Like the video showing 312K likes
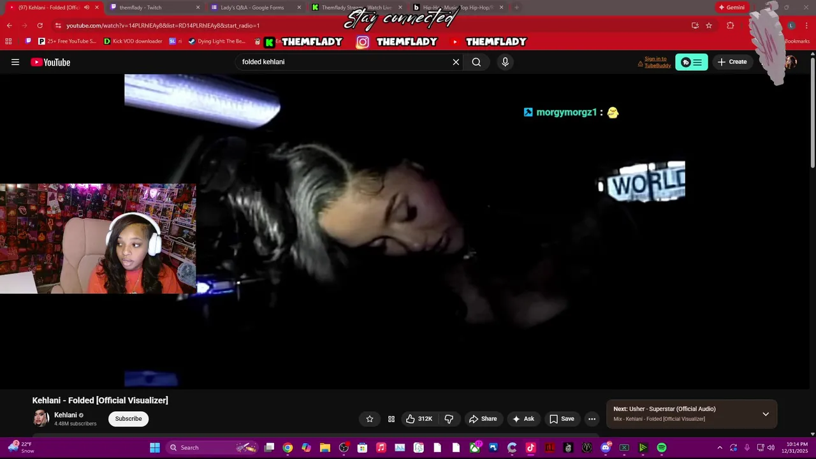This screenshot has width=816, height=459. pos(419,419)
